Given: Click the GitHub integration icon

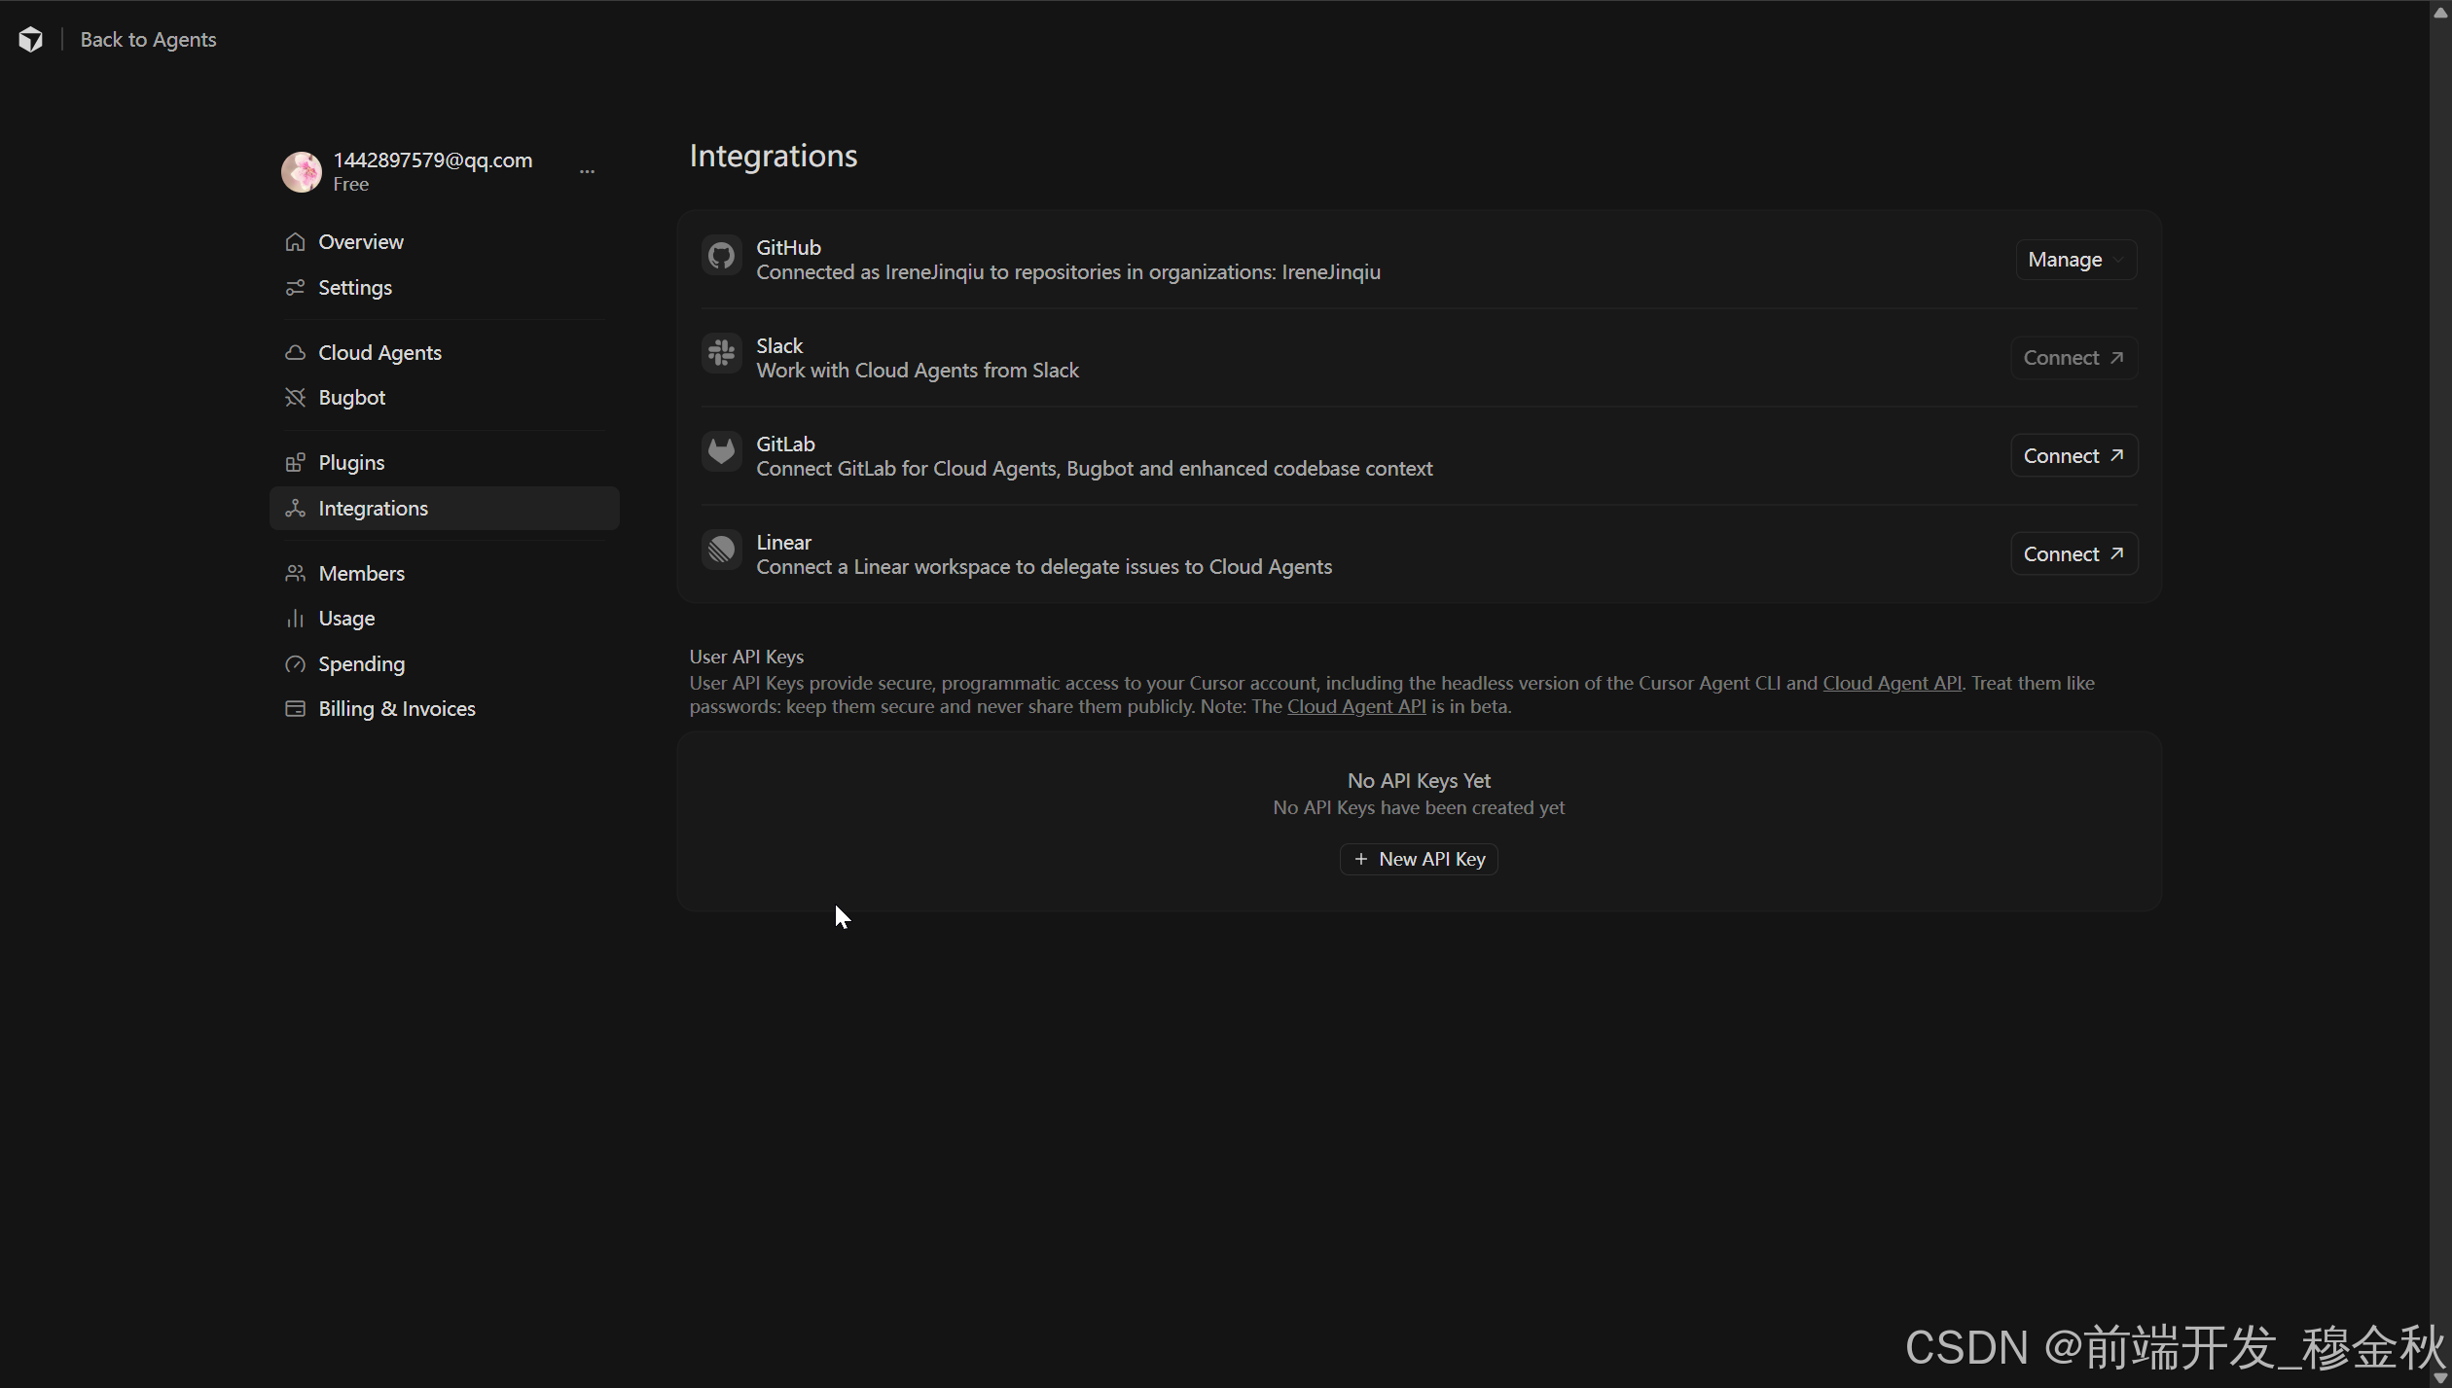Looking at the screenshot, I should click(721, 257).
